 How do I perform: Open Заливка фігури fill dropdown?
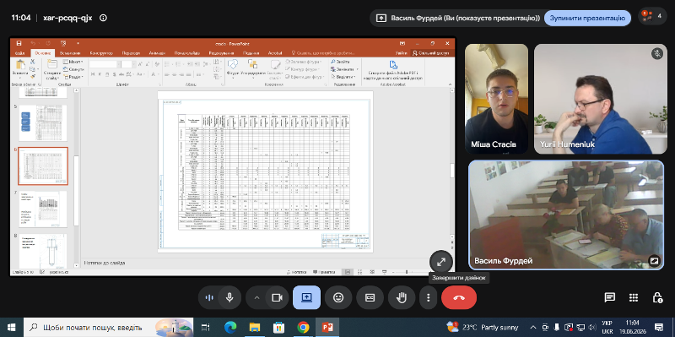(x=304, y=62)
